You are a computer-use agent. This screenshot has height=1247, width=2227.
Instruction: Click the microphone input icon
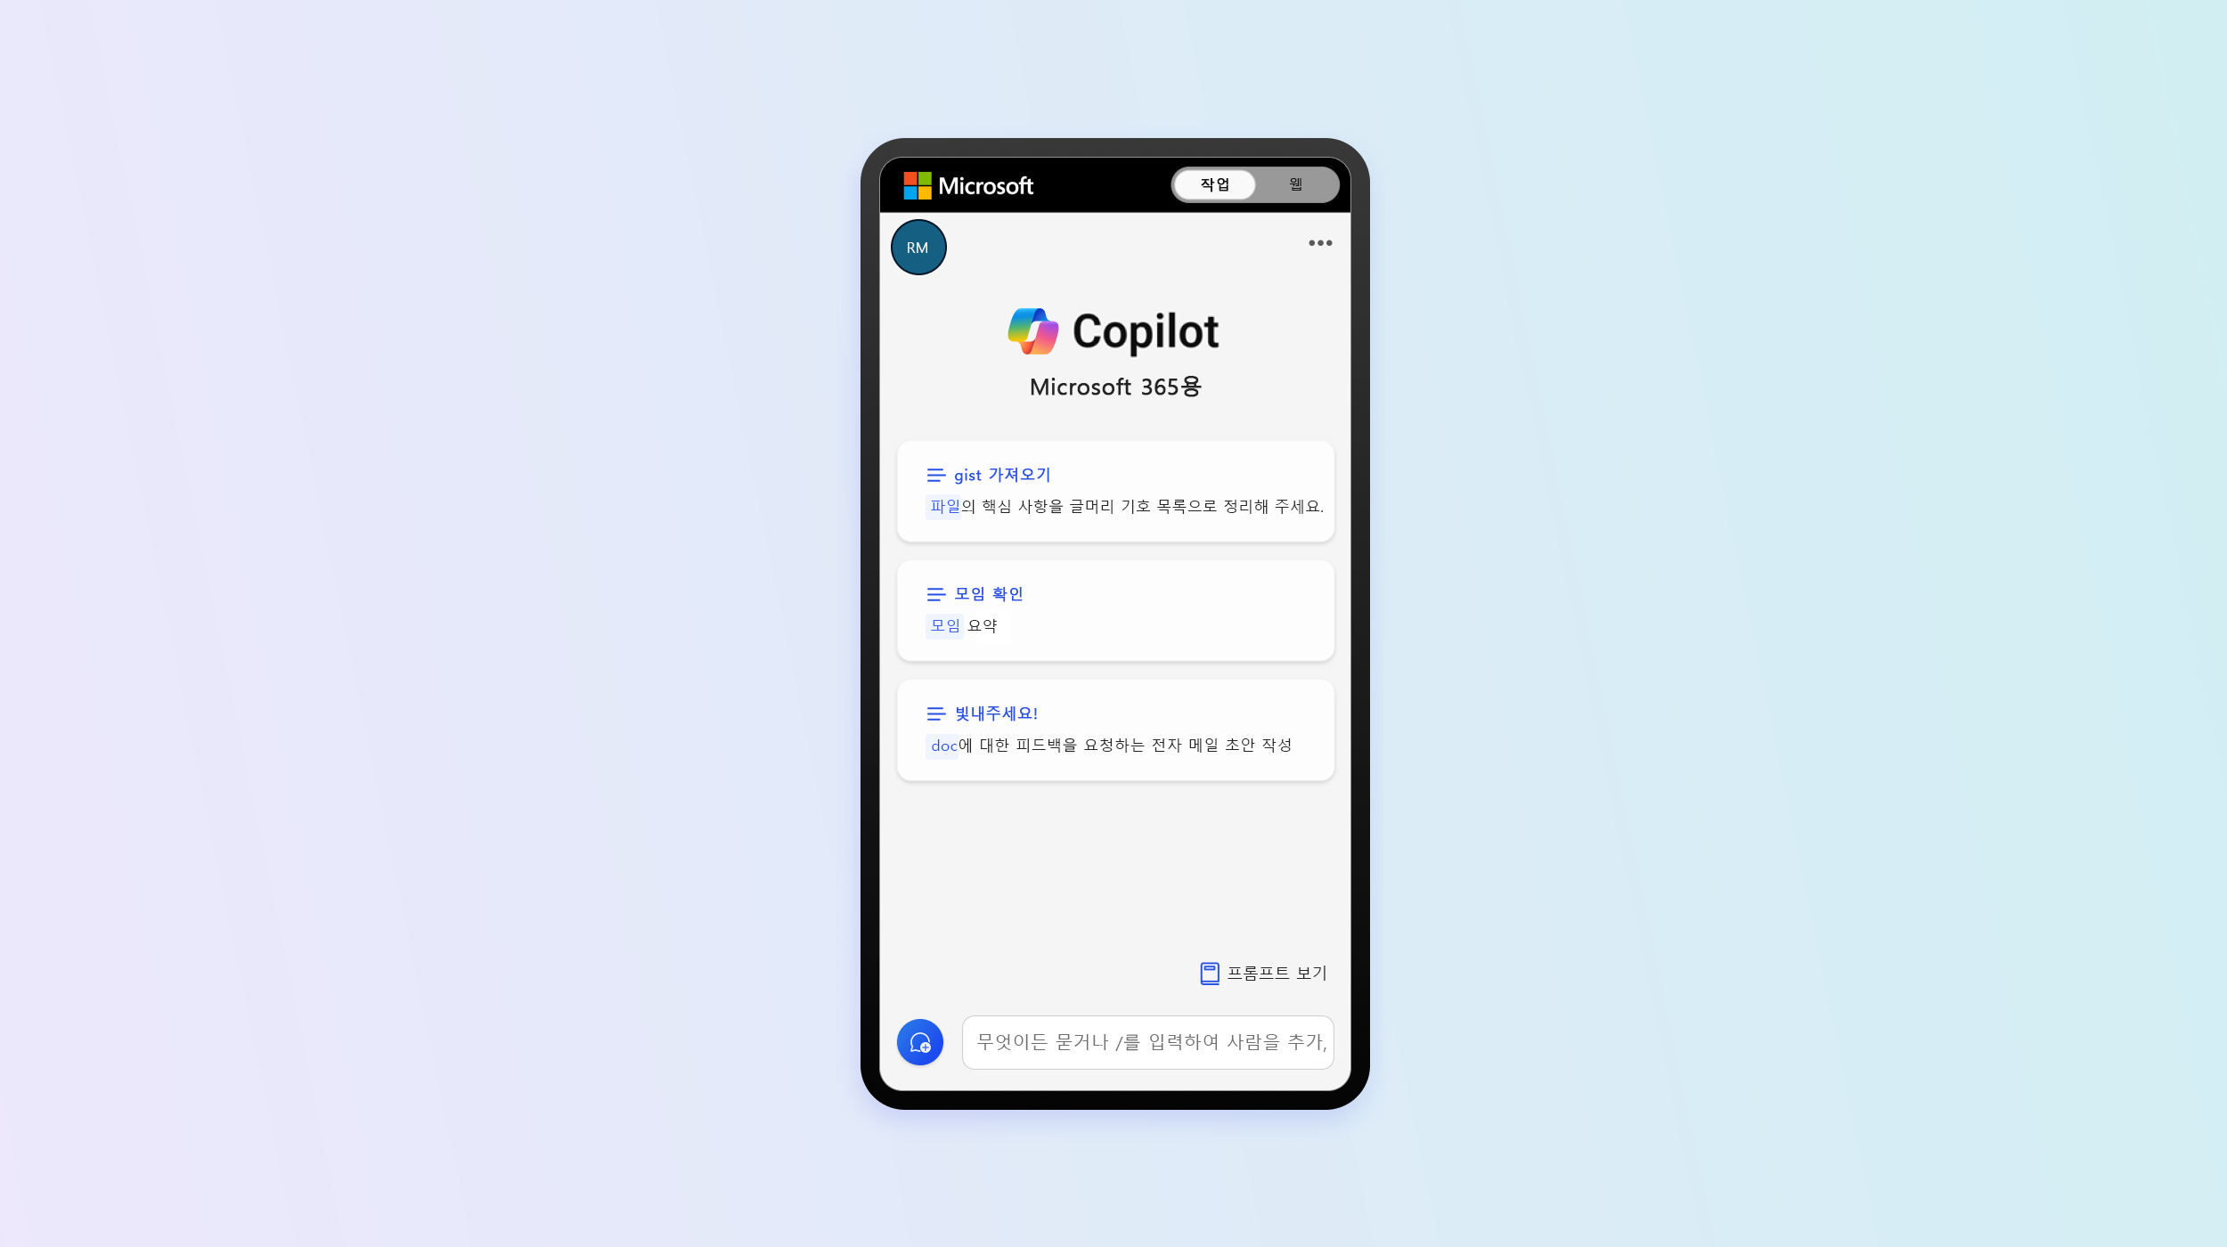pyautogui.click(x=919, y=1040)
